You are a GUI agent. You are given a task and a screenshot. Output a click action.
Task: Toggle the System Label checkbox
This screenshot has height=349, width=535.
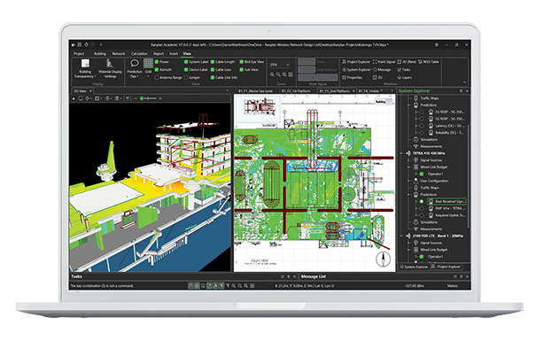186,62
